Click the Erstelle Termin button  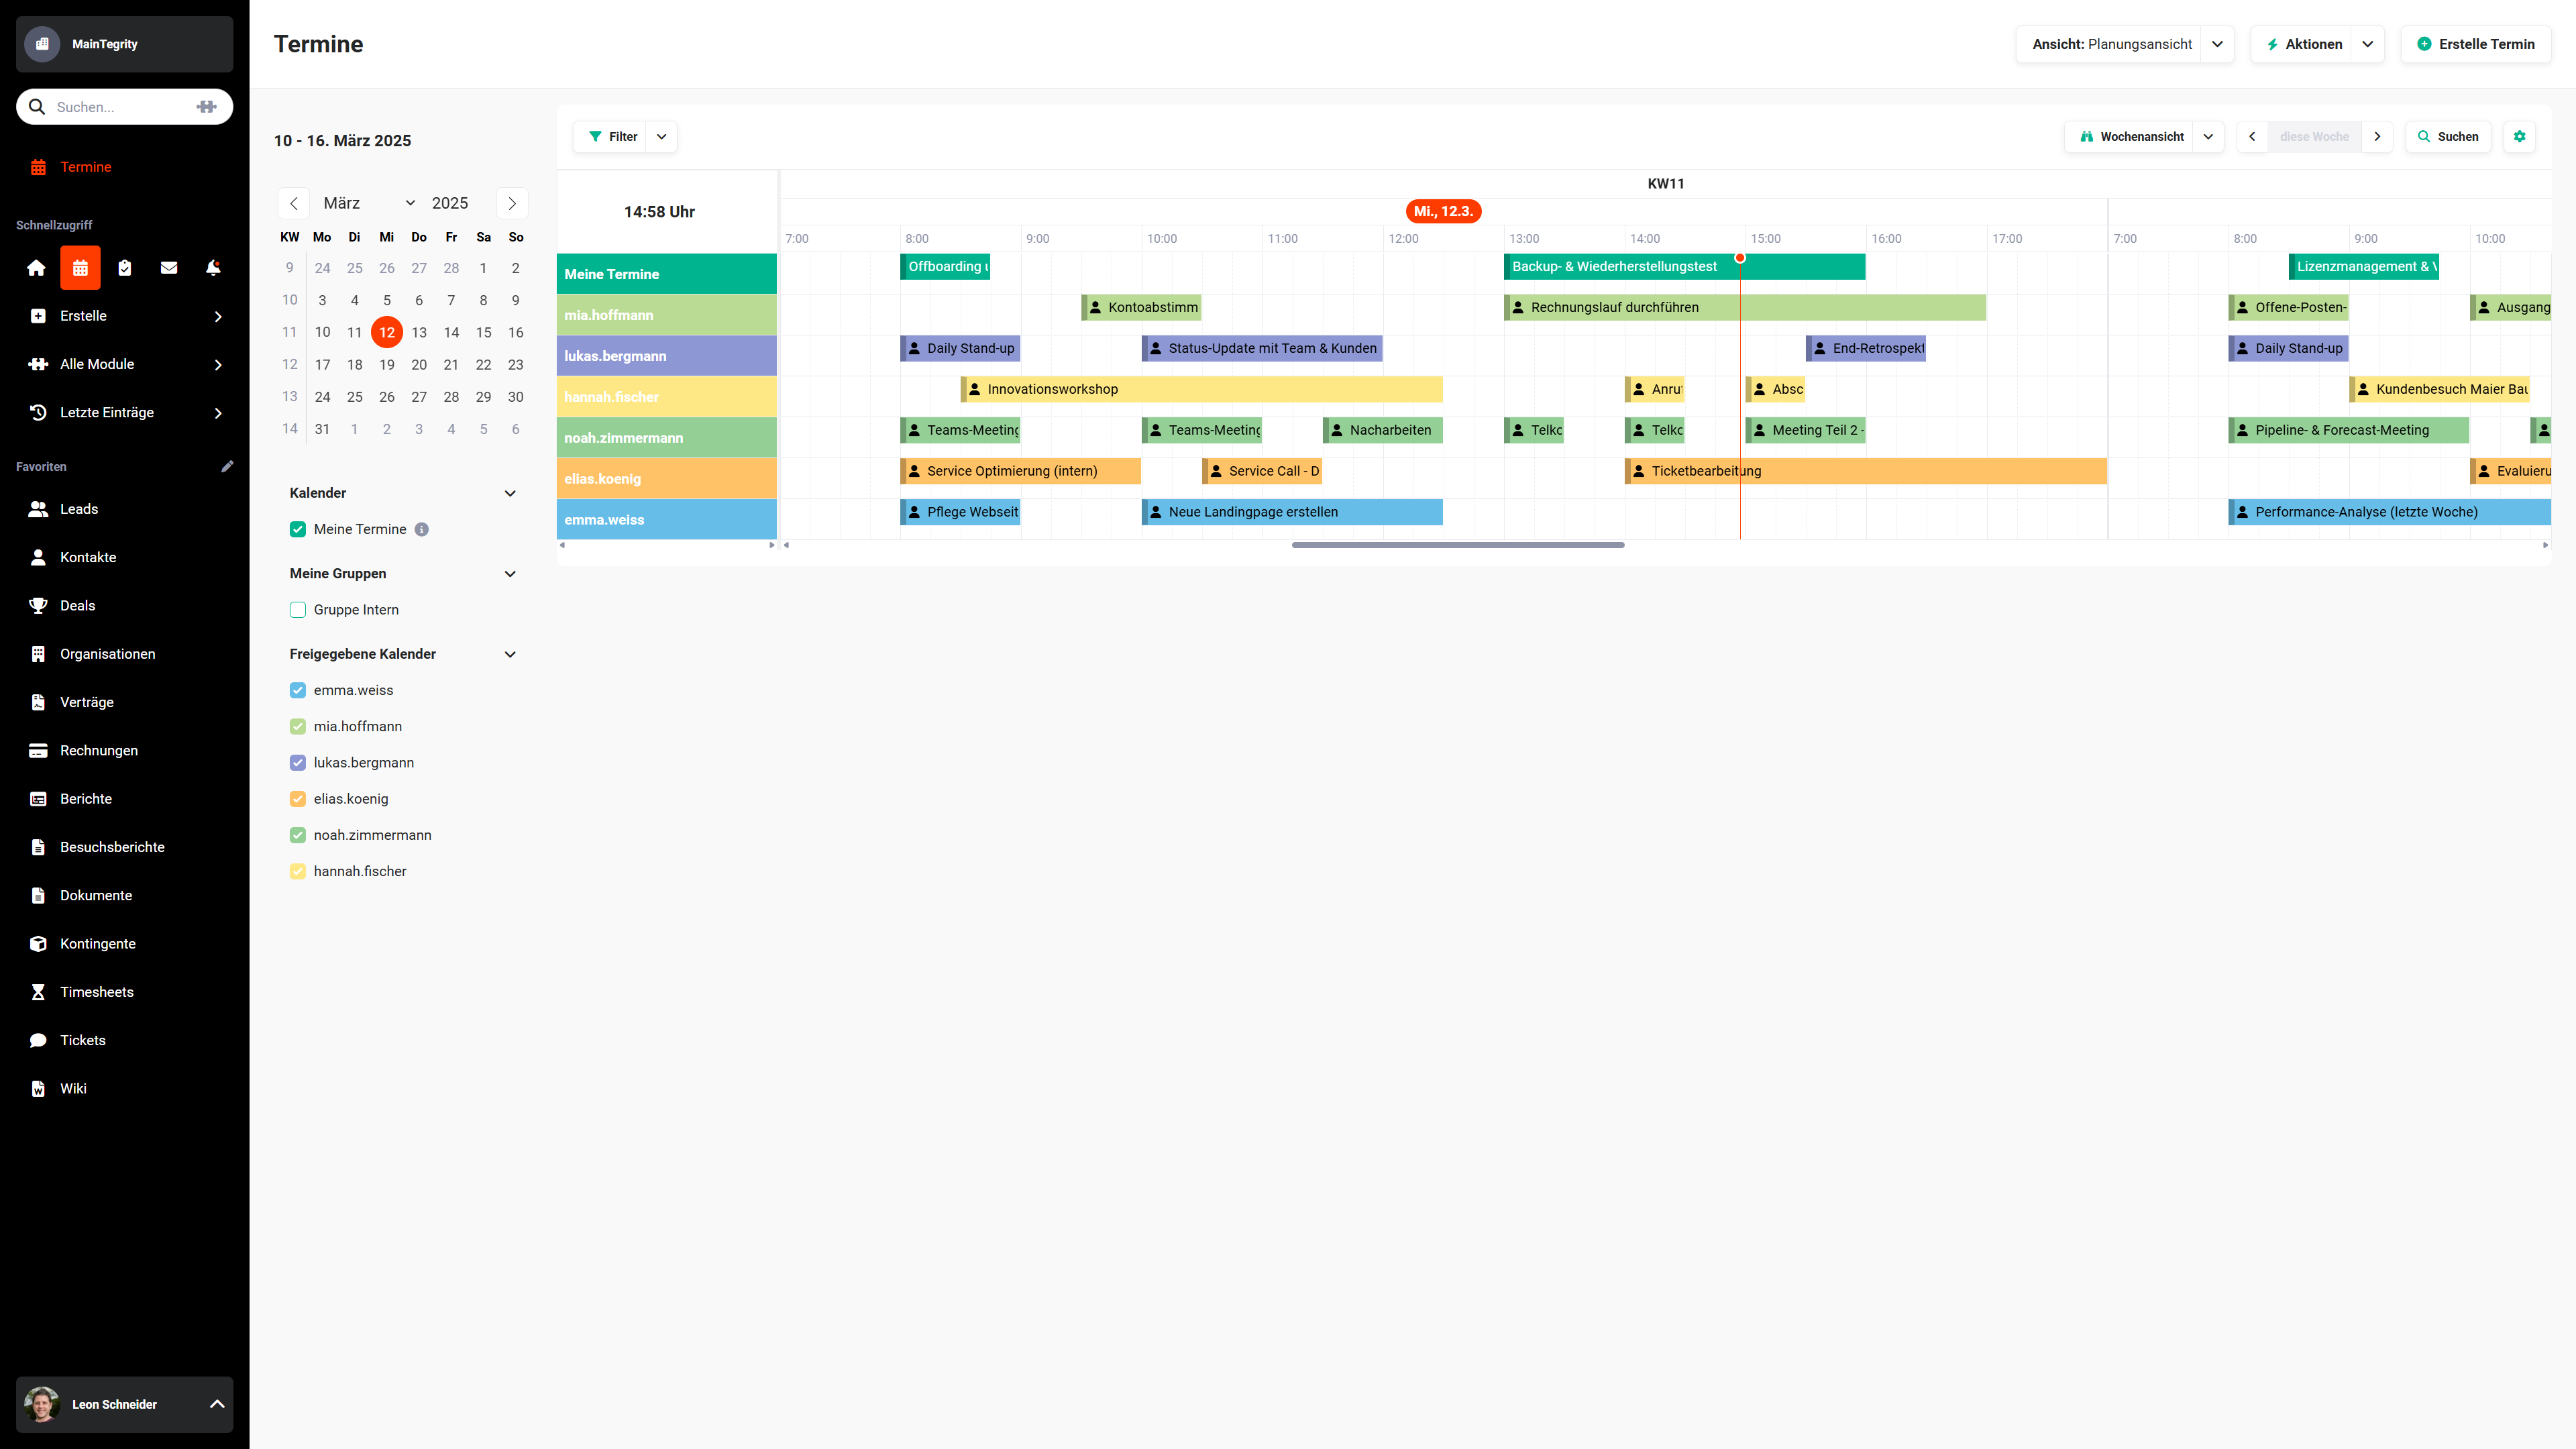point(2476,44)
